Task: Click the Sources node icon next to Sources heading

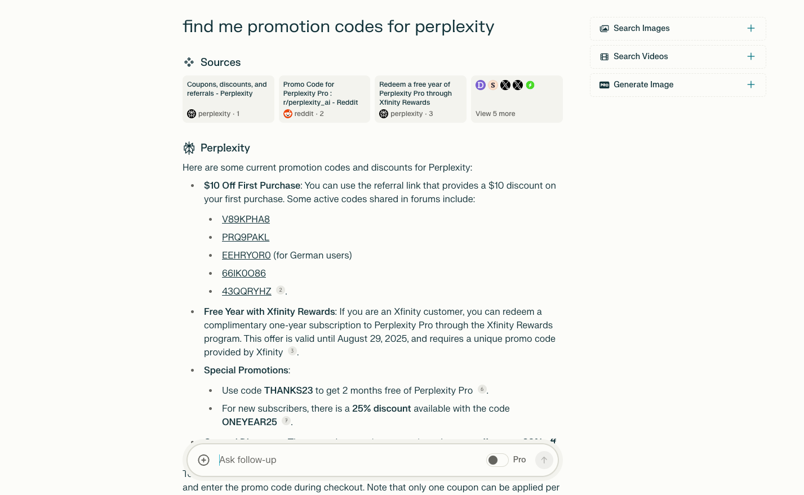Action: tap(189, 62)
